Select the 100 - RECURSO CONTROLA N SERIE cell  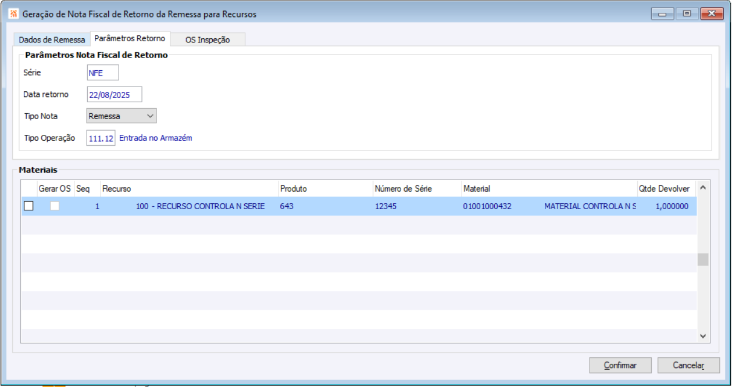pyautogui.click(x=201, y=206)
